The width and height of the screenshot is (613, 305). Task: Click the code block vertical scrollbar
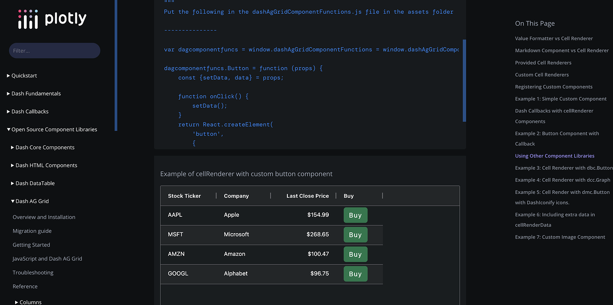coord(464,81)
